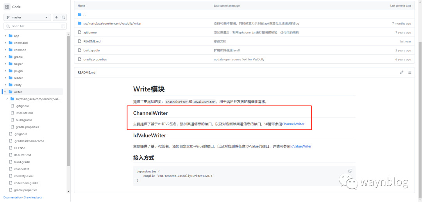Collapse the file tree sidebar icon
This screenshot has height=202, width=422.
7,7
